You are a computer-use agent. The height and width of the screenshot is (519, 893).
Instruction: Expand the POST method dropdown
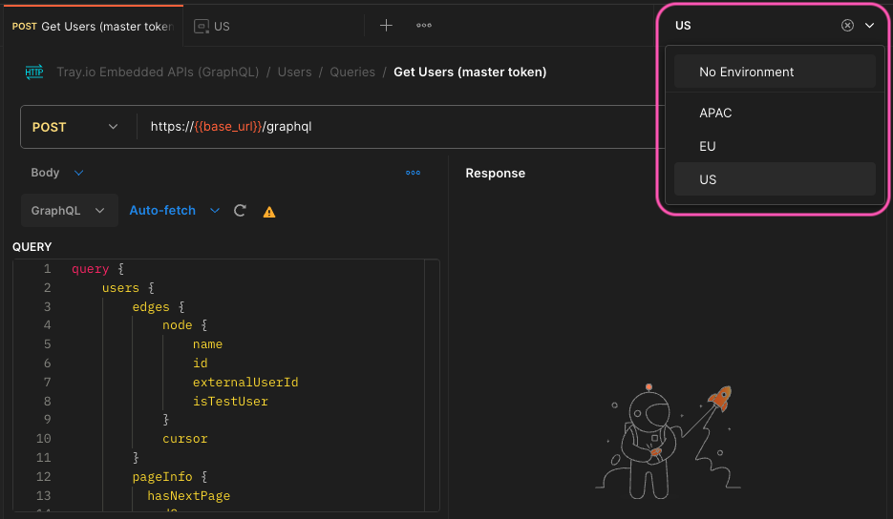pyautogui.click(x=78, y=127)
